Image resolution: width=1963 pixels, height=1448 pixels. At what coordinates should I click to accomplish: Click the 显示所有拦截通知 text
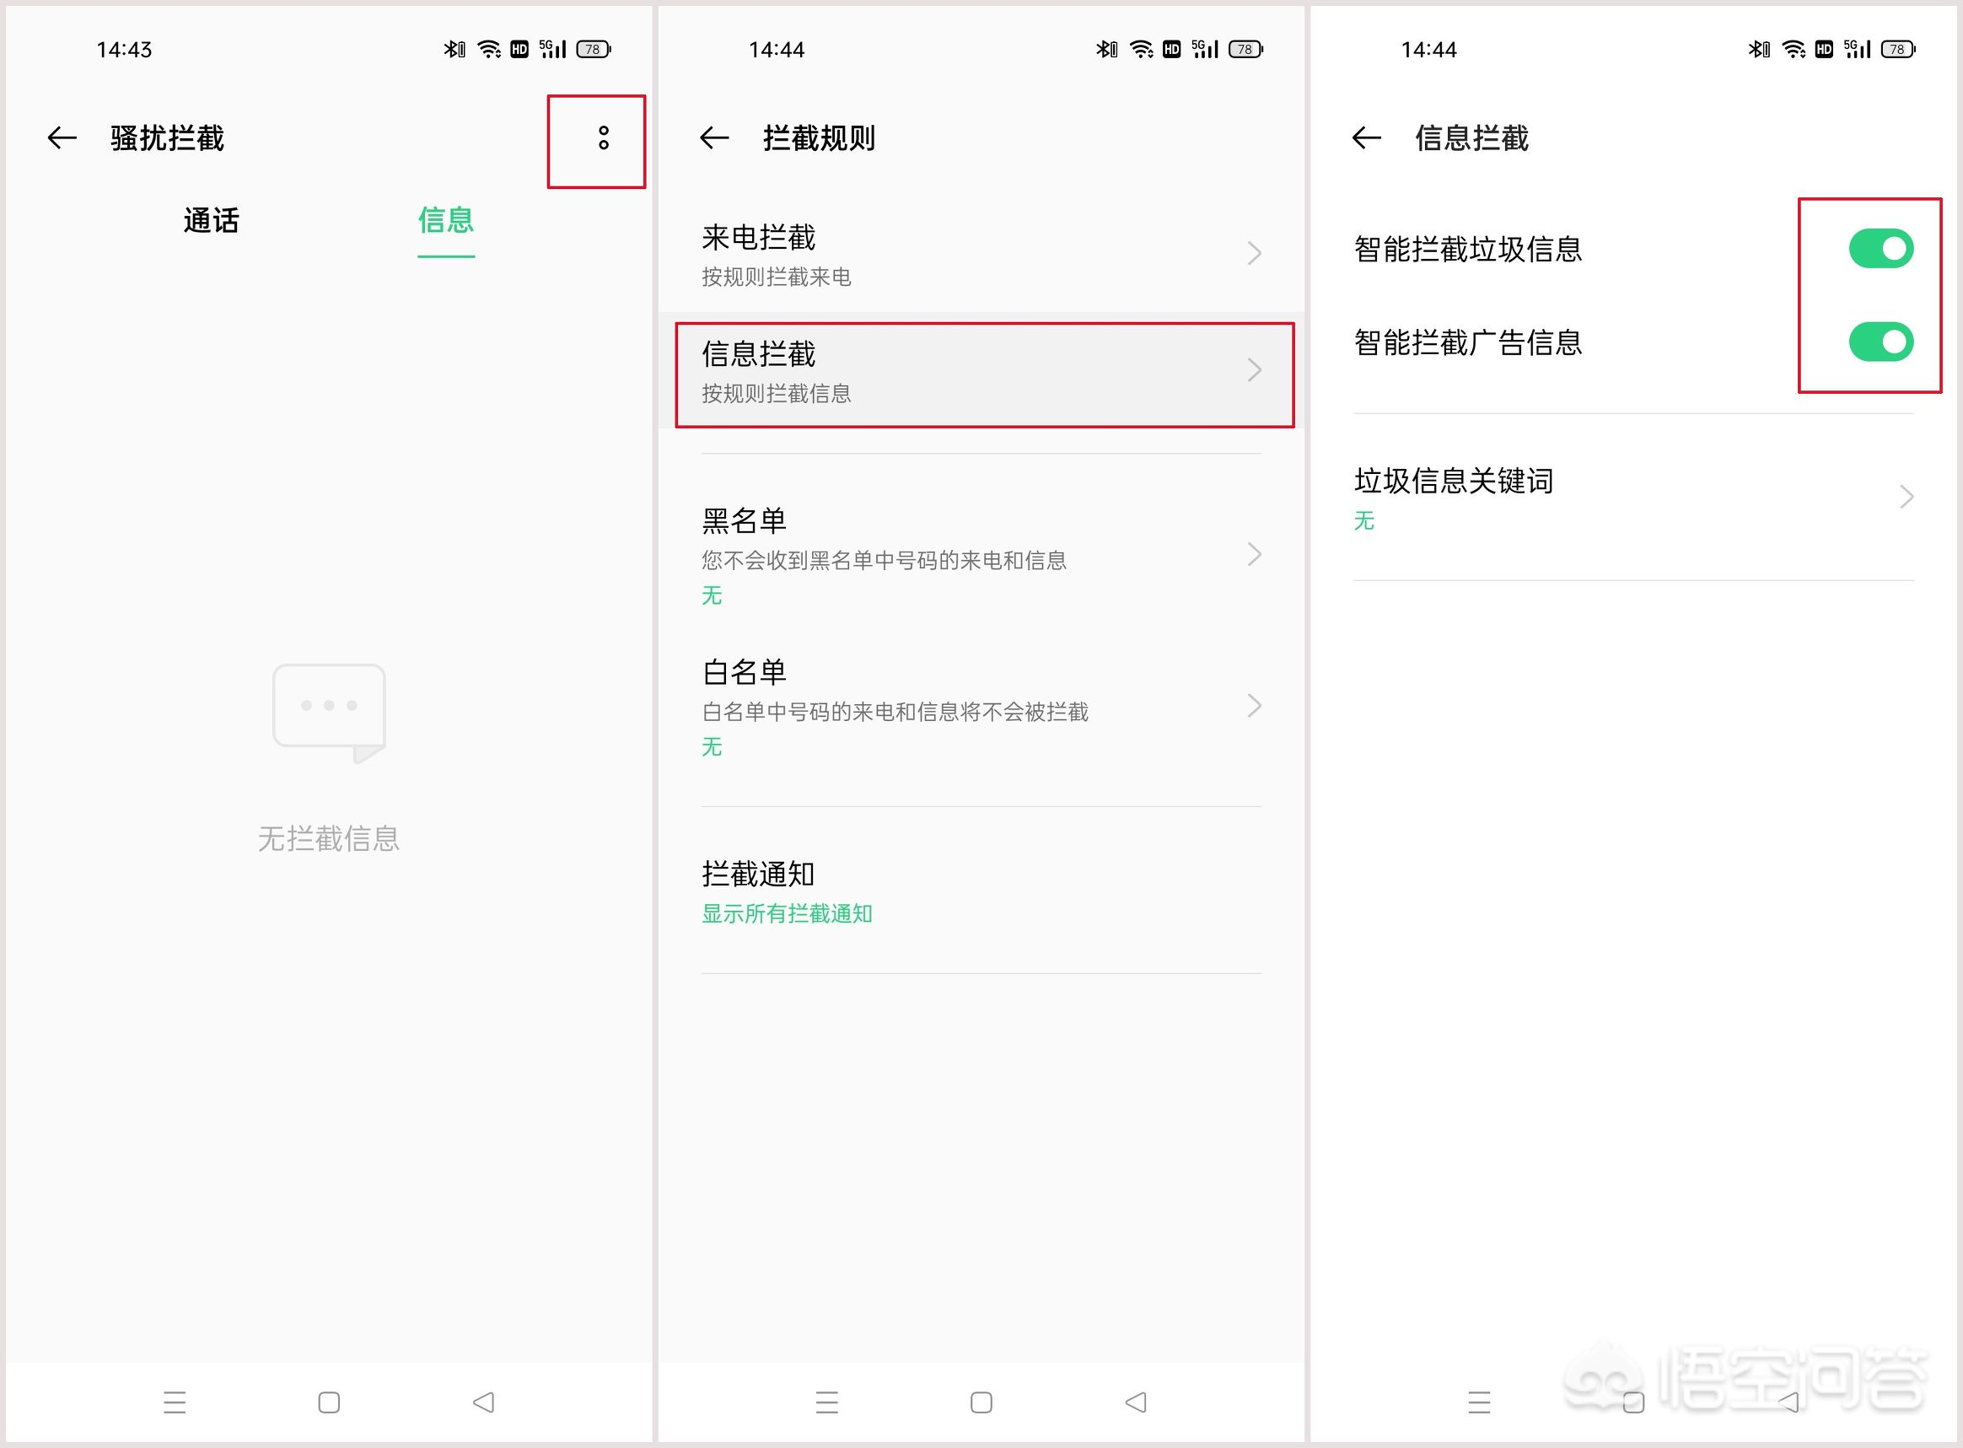click(787, 914)
